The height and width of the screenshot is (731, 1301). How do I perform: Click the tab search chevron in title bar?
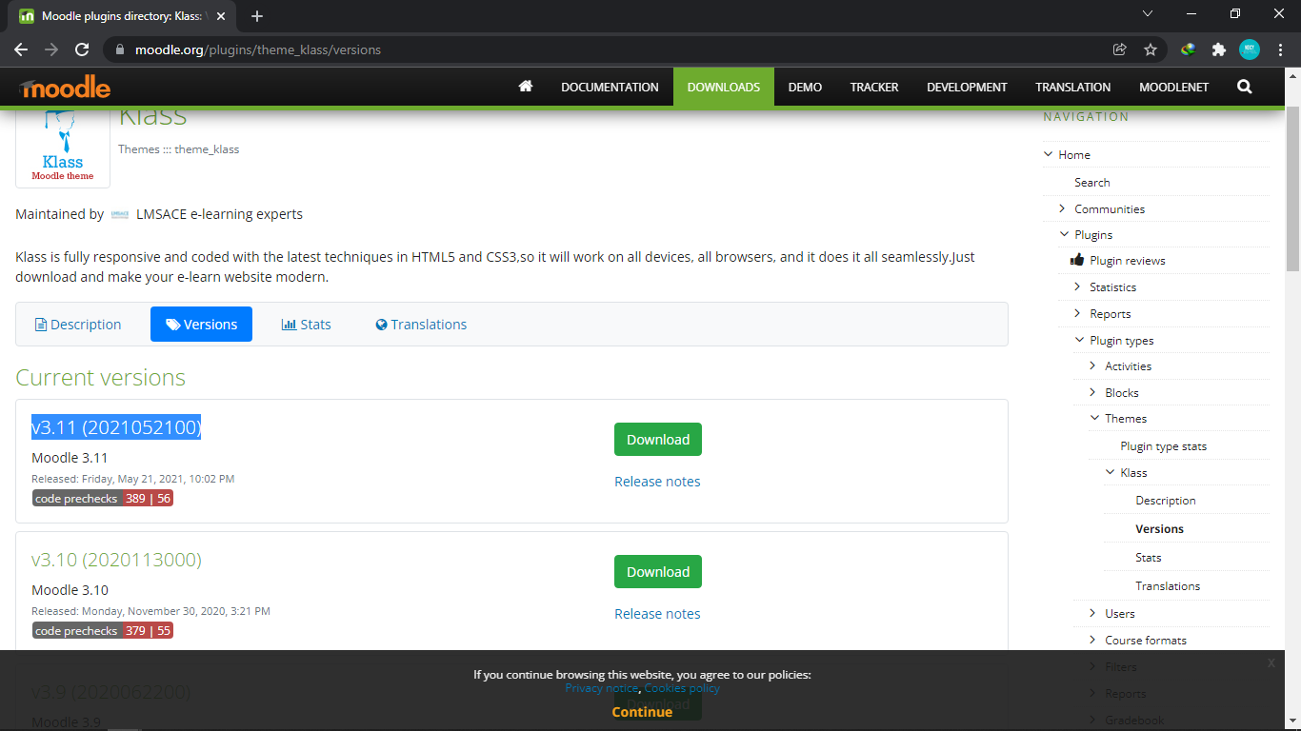(x=1148, y=14)
